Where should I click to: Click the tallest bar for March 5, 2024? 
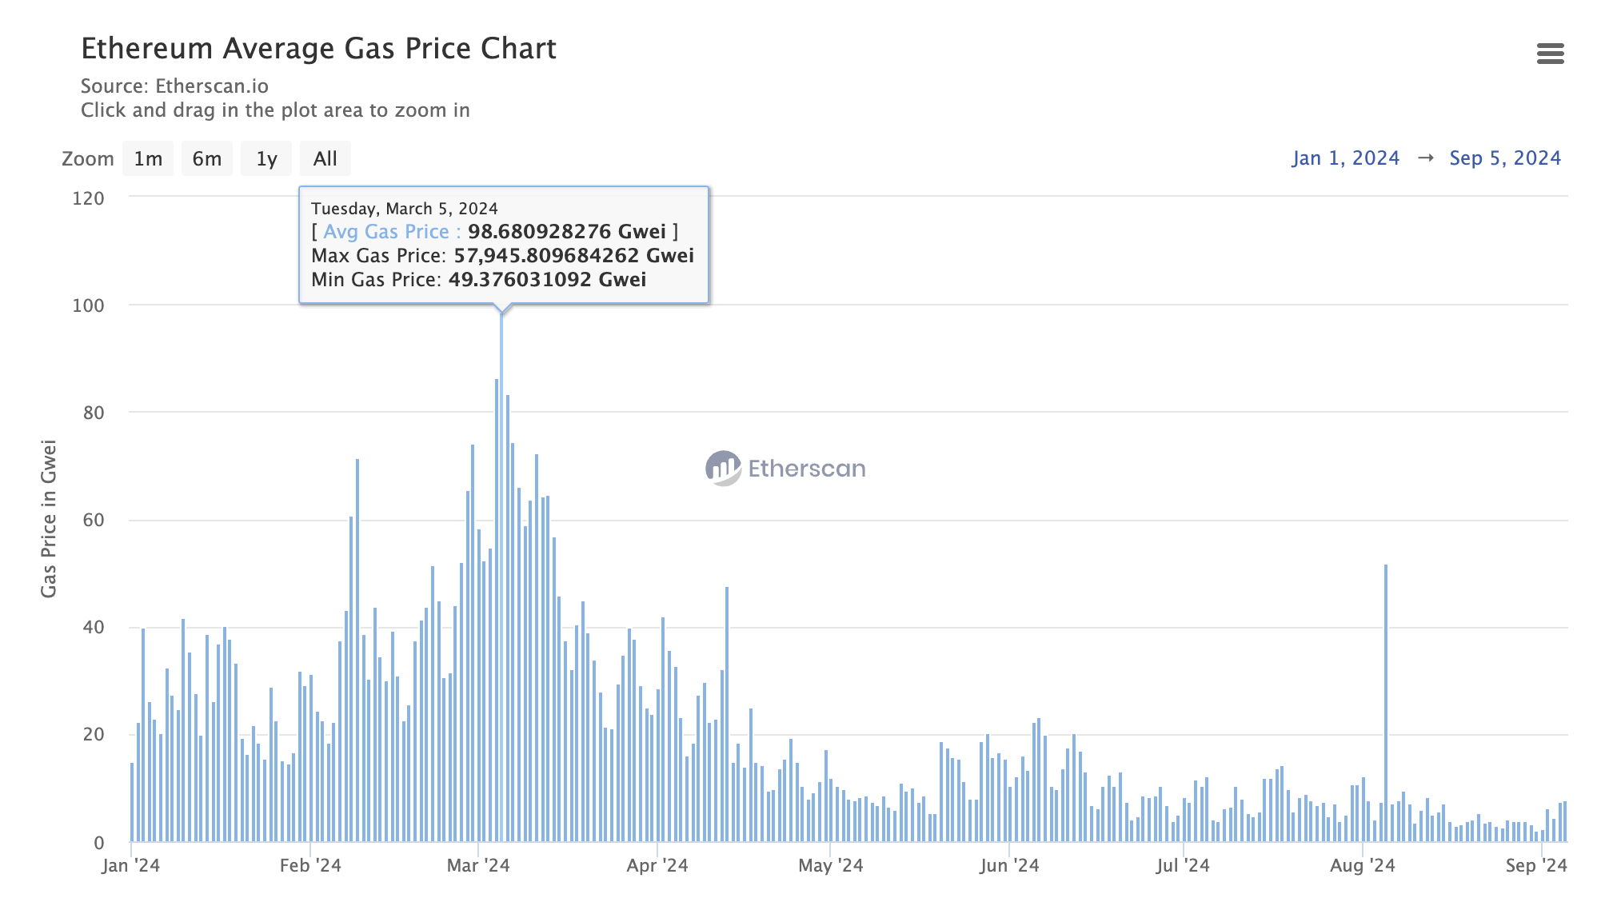[501, 576]
